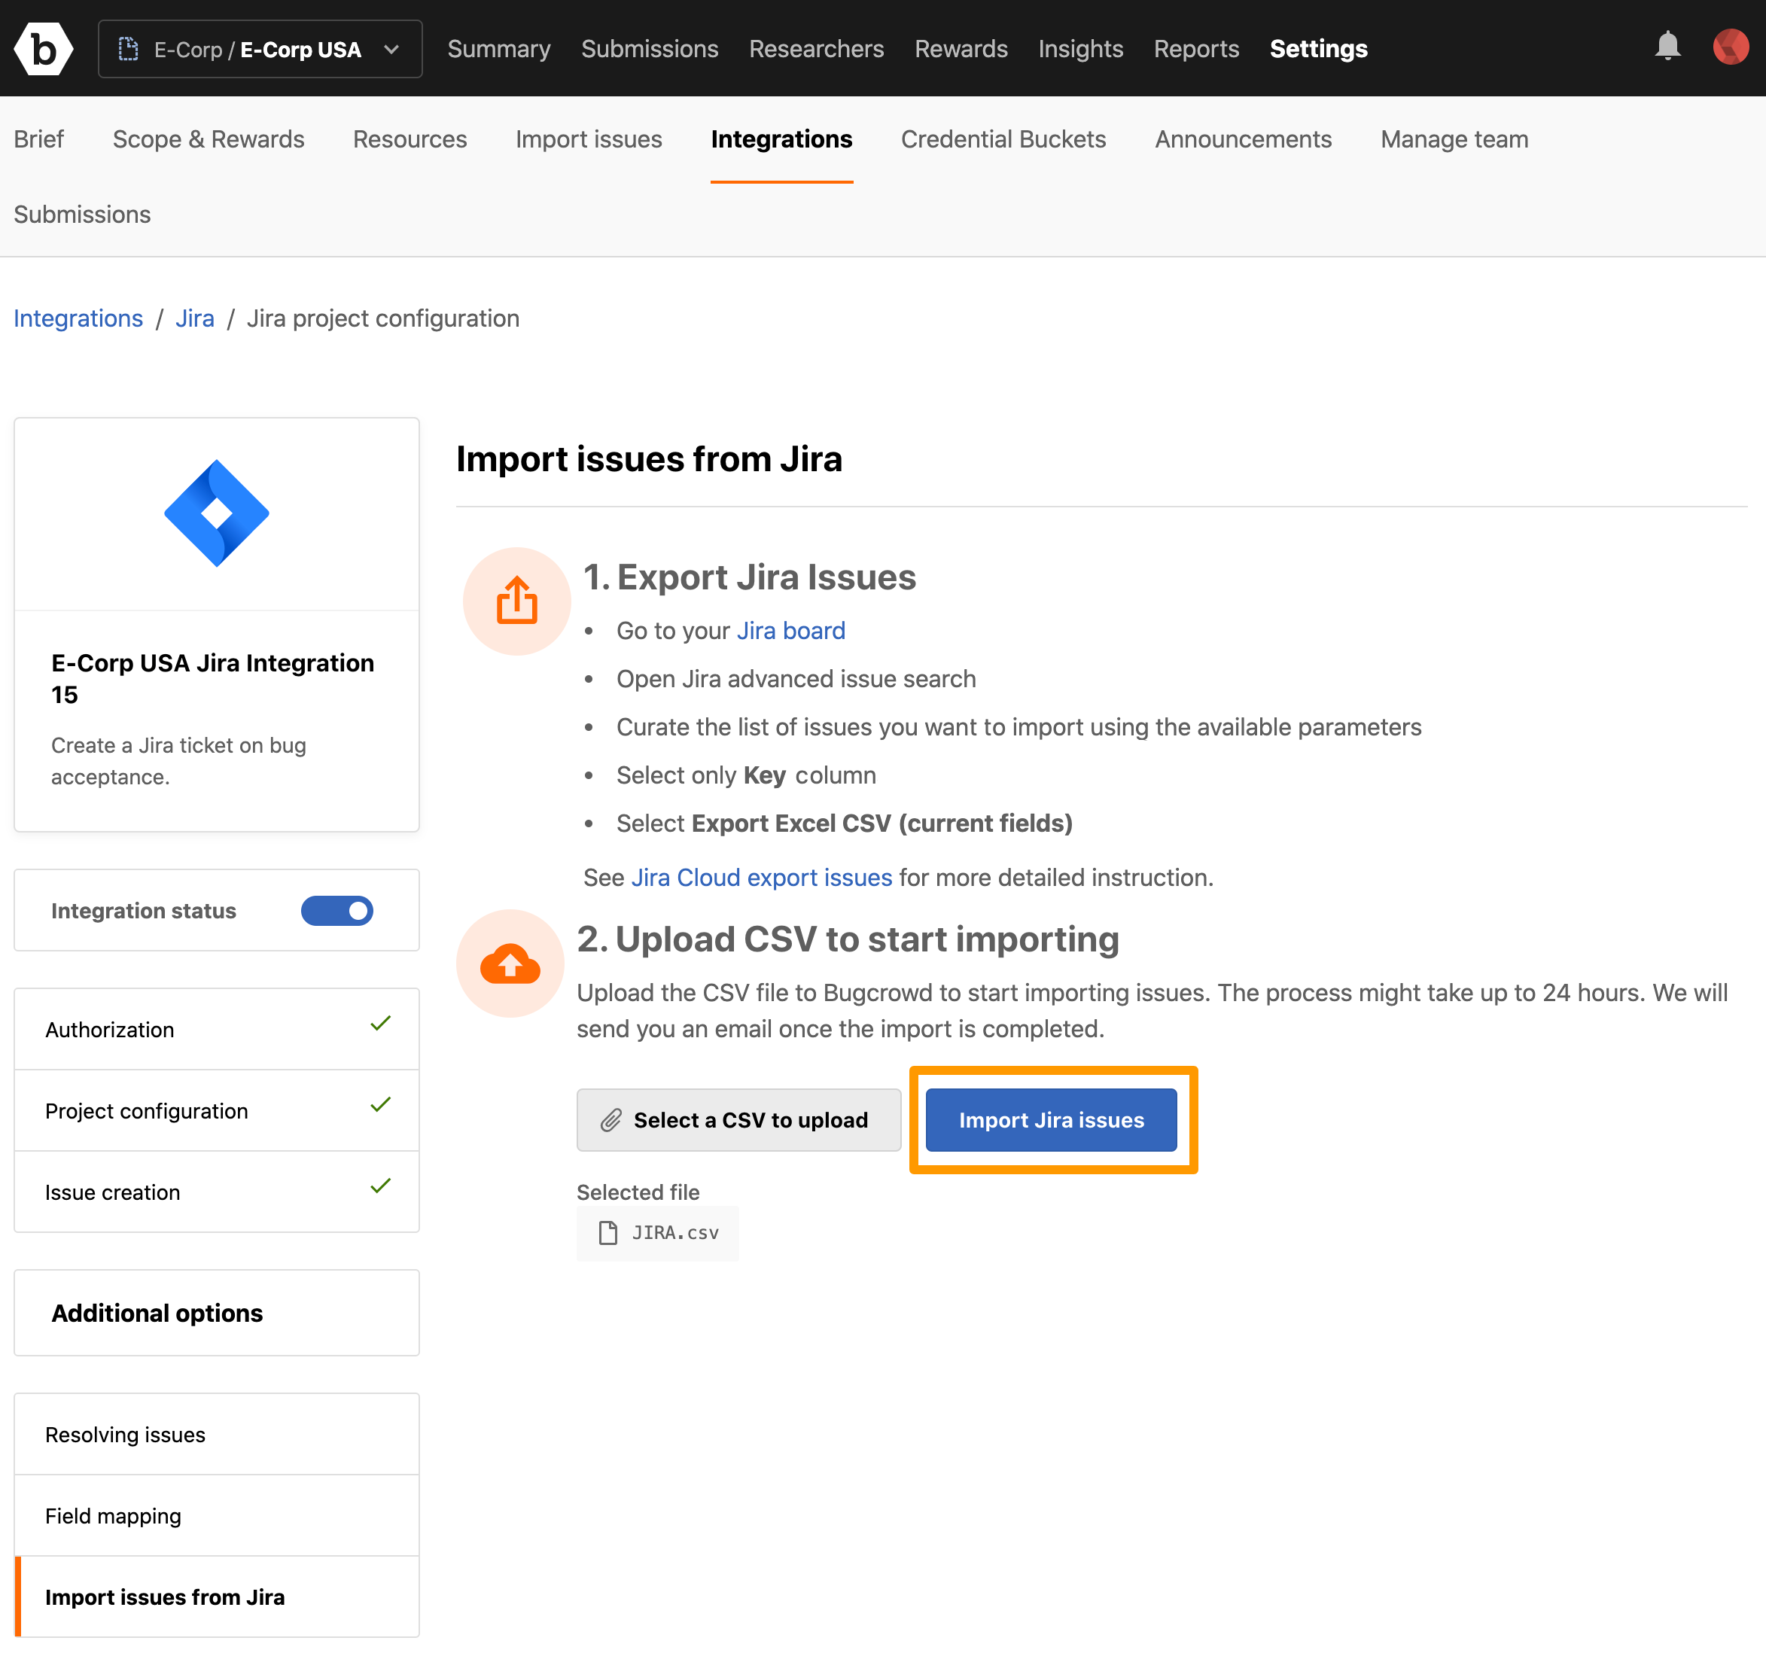Open Field mapping option
Screen dimensions: 1766x1656
[x=217, y=1516]
